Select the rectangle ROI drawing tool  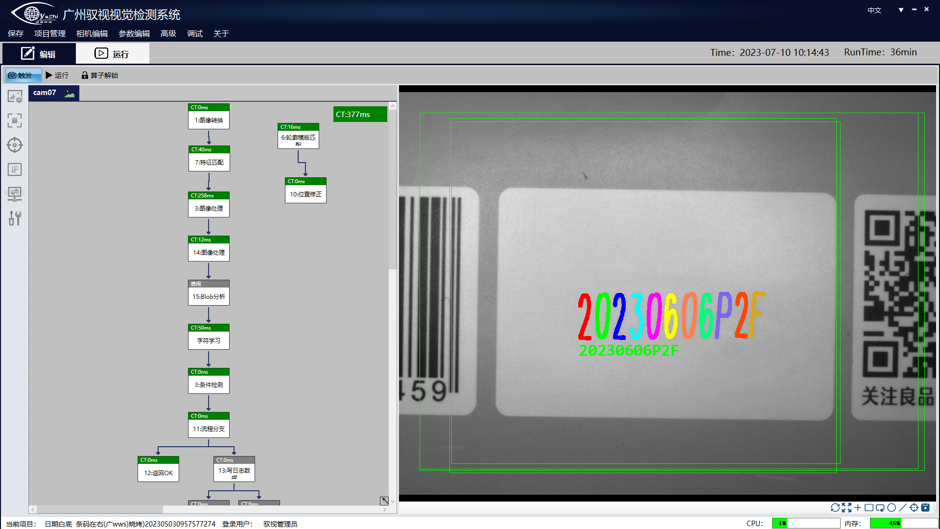869,508
